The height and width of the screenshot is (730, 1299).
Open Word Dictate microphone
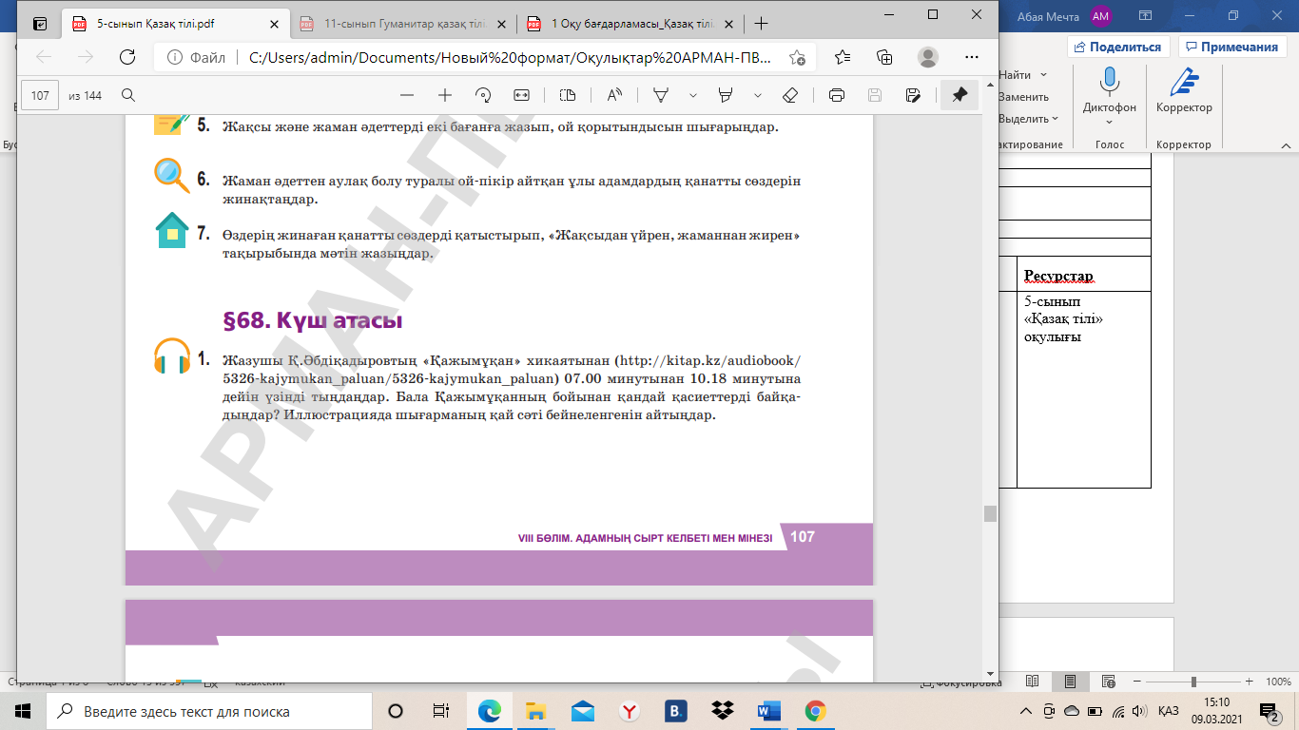[x=1109, y=83]
